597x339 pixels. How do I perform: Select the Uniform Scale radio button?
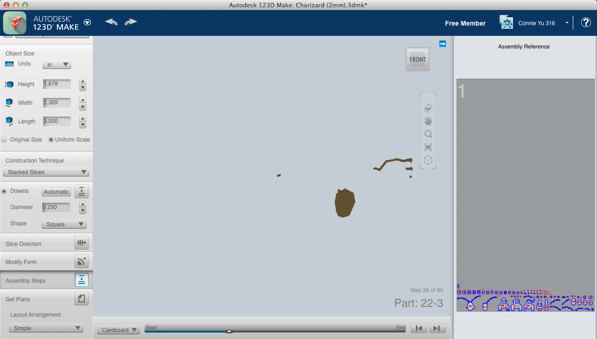pos(51,140)
